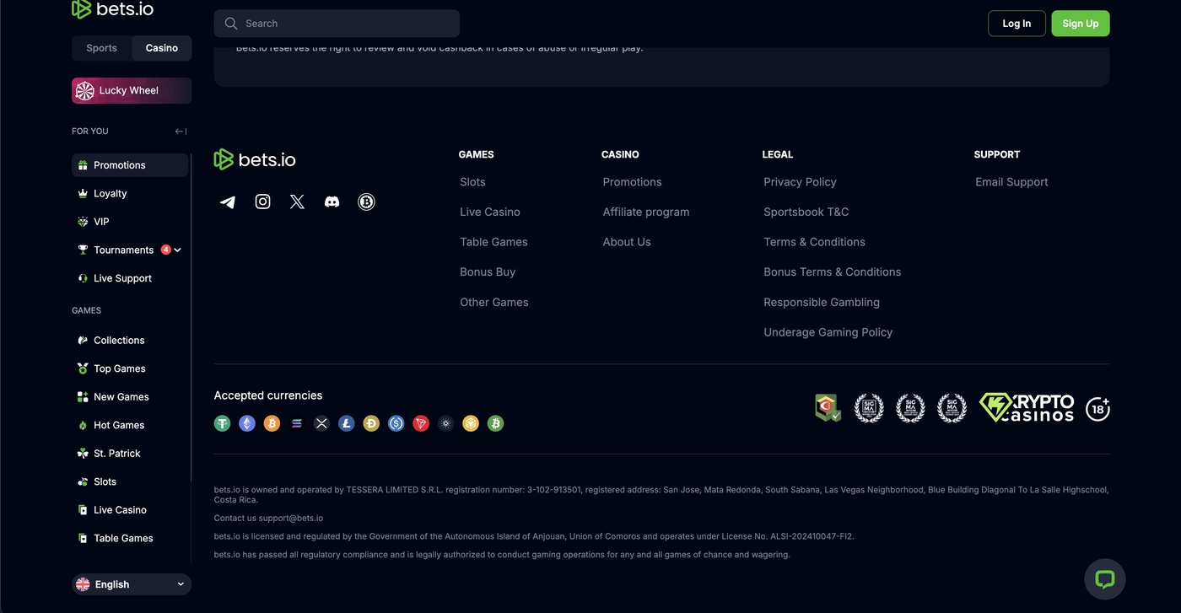
Task: Switch to the Casino section
Action: point(162,48)
